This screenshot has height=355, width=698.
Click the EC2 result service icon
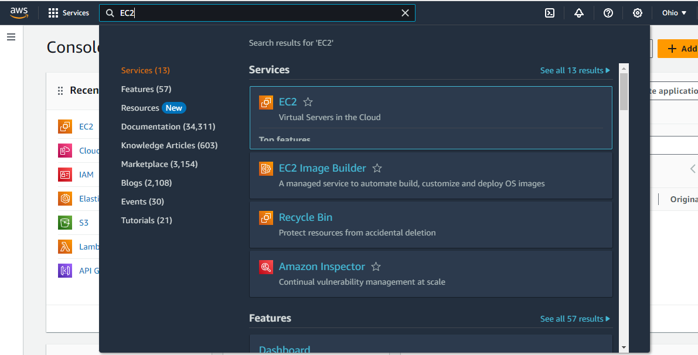coord(266,103)
